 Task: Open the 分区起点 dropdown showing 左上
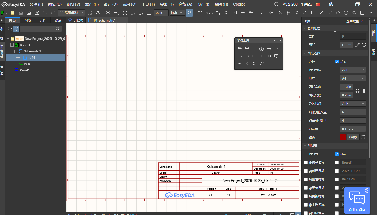(x=353, y=104)
